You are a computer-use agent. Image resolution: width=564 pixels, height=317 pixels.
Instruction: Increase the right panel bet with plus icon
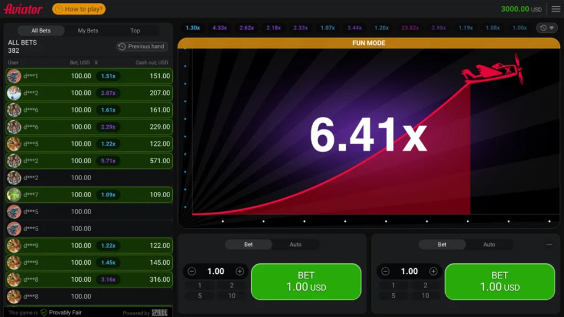coord(433,272)
